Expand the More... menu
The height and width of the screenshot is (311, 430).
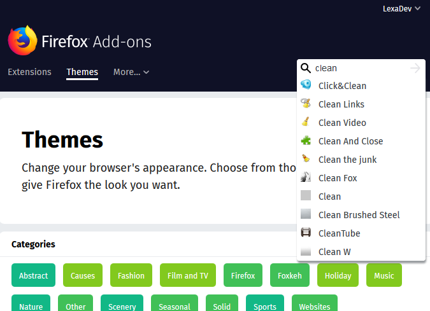131,72
